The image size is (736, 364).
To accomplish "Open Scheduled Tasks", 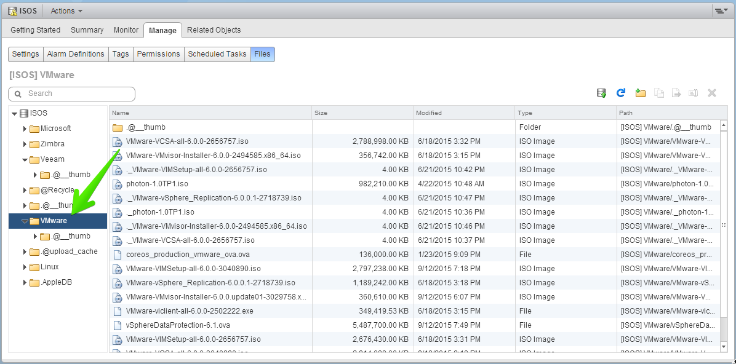I will point(217,54).
